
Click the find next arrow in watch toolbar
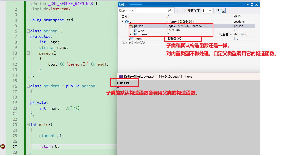point(184,11)
